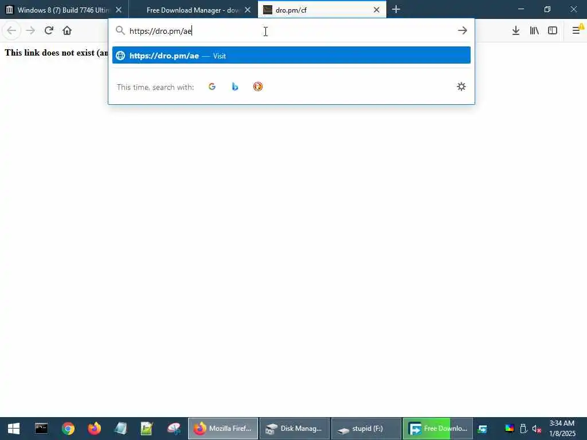Image resolution: width=587 pixels, height=440 pixels.
Task: Close the dro.pm/cf tab
Action: point(377,10)
